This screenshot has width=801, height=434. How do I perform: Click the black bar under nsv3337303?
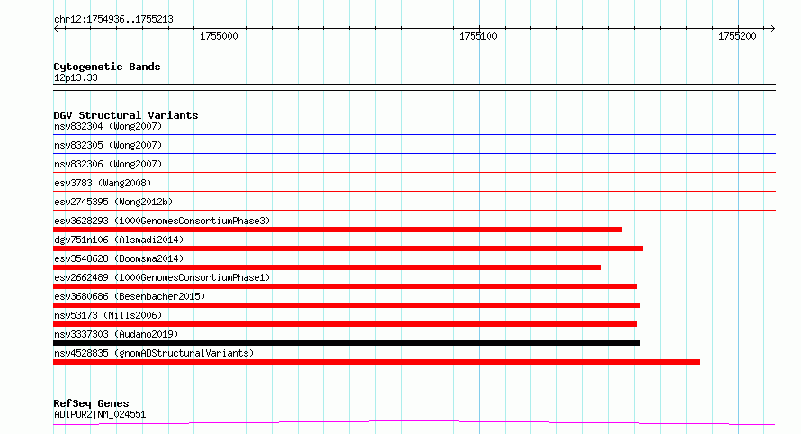pos(346,343)
